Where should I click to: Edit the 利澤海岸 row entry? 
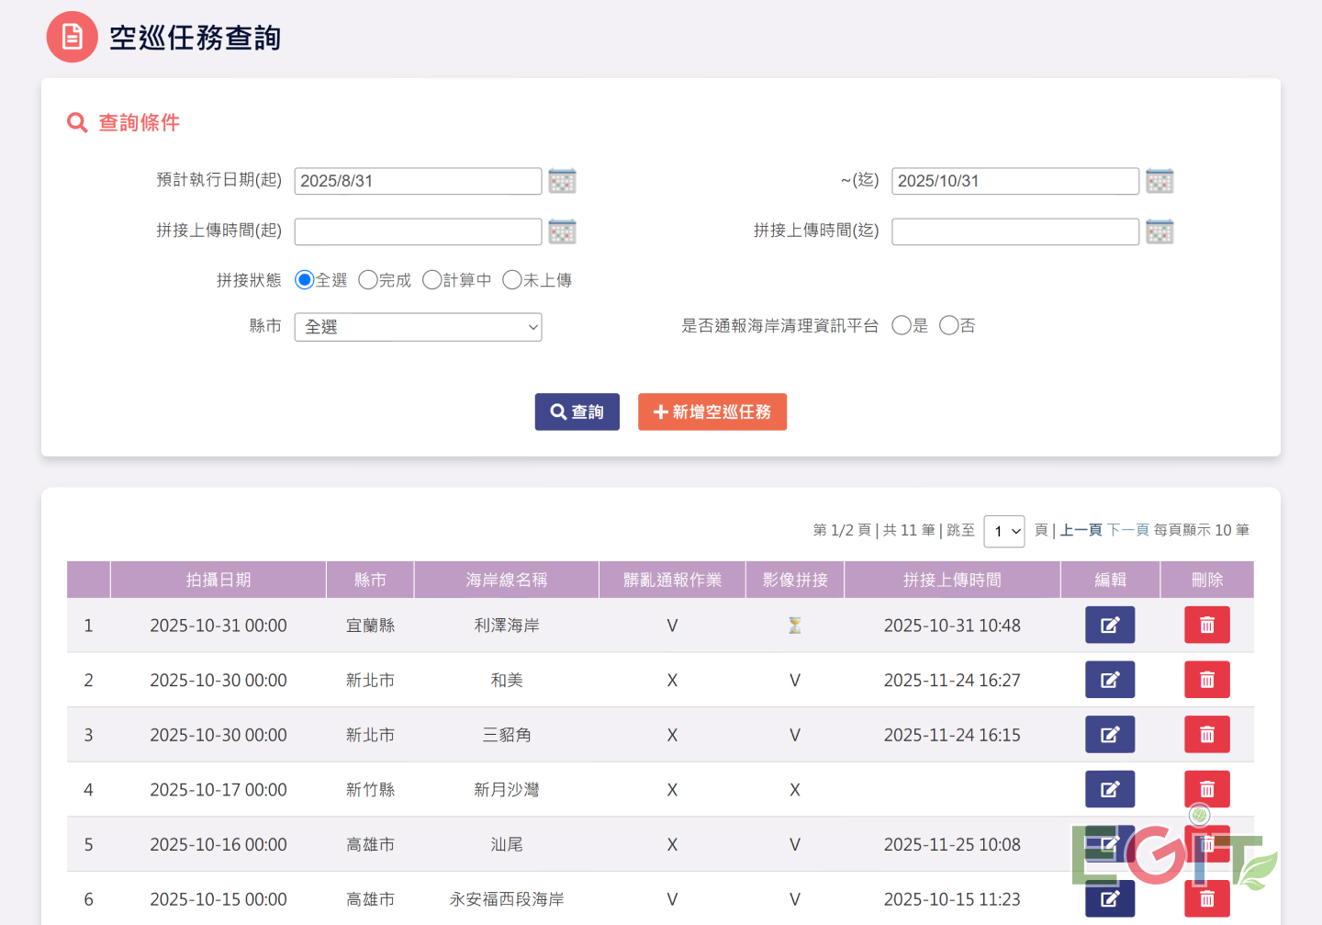click(1110, 625)
